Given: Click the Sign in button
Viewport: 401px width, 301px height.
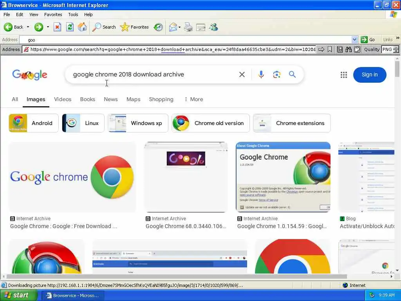Looking at the screenshot, I should click(x=370, y=75).
